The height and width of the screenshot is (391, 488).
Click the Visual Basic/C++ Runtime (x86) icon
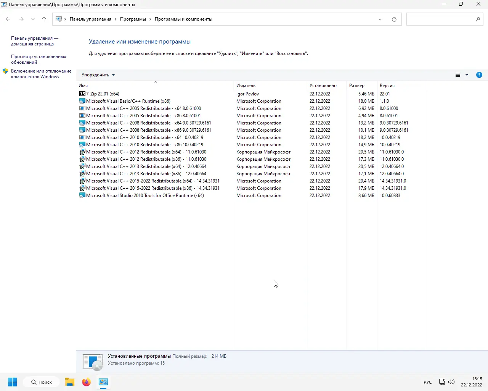(82, 101)
